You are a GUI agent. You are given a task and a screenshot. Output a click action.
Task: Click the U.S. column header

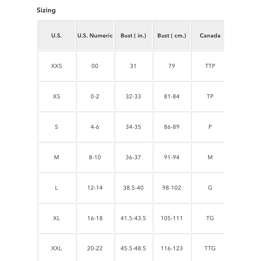[x=57, y=35]
